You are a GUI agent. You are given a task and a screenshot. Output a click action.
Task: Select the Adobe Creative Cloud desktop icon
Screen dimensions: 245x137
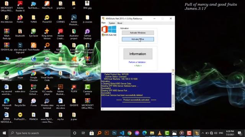pyautogui.click(x=60, y=34)
